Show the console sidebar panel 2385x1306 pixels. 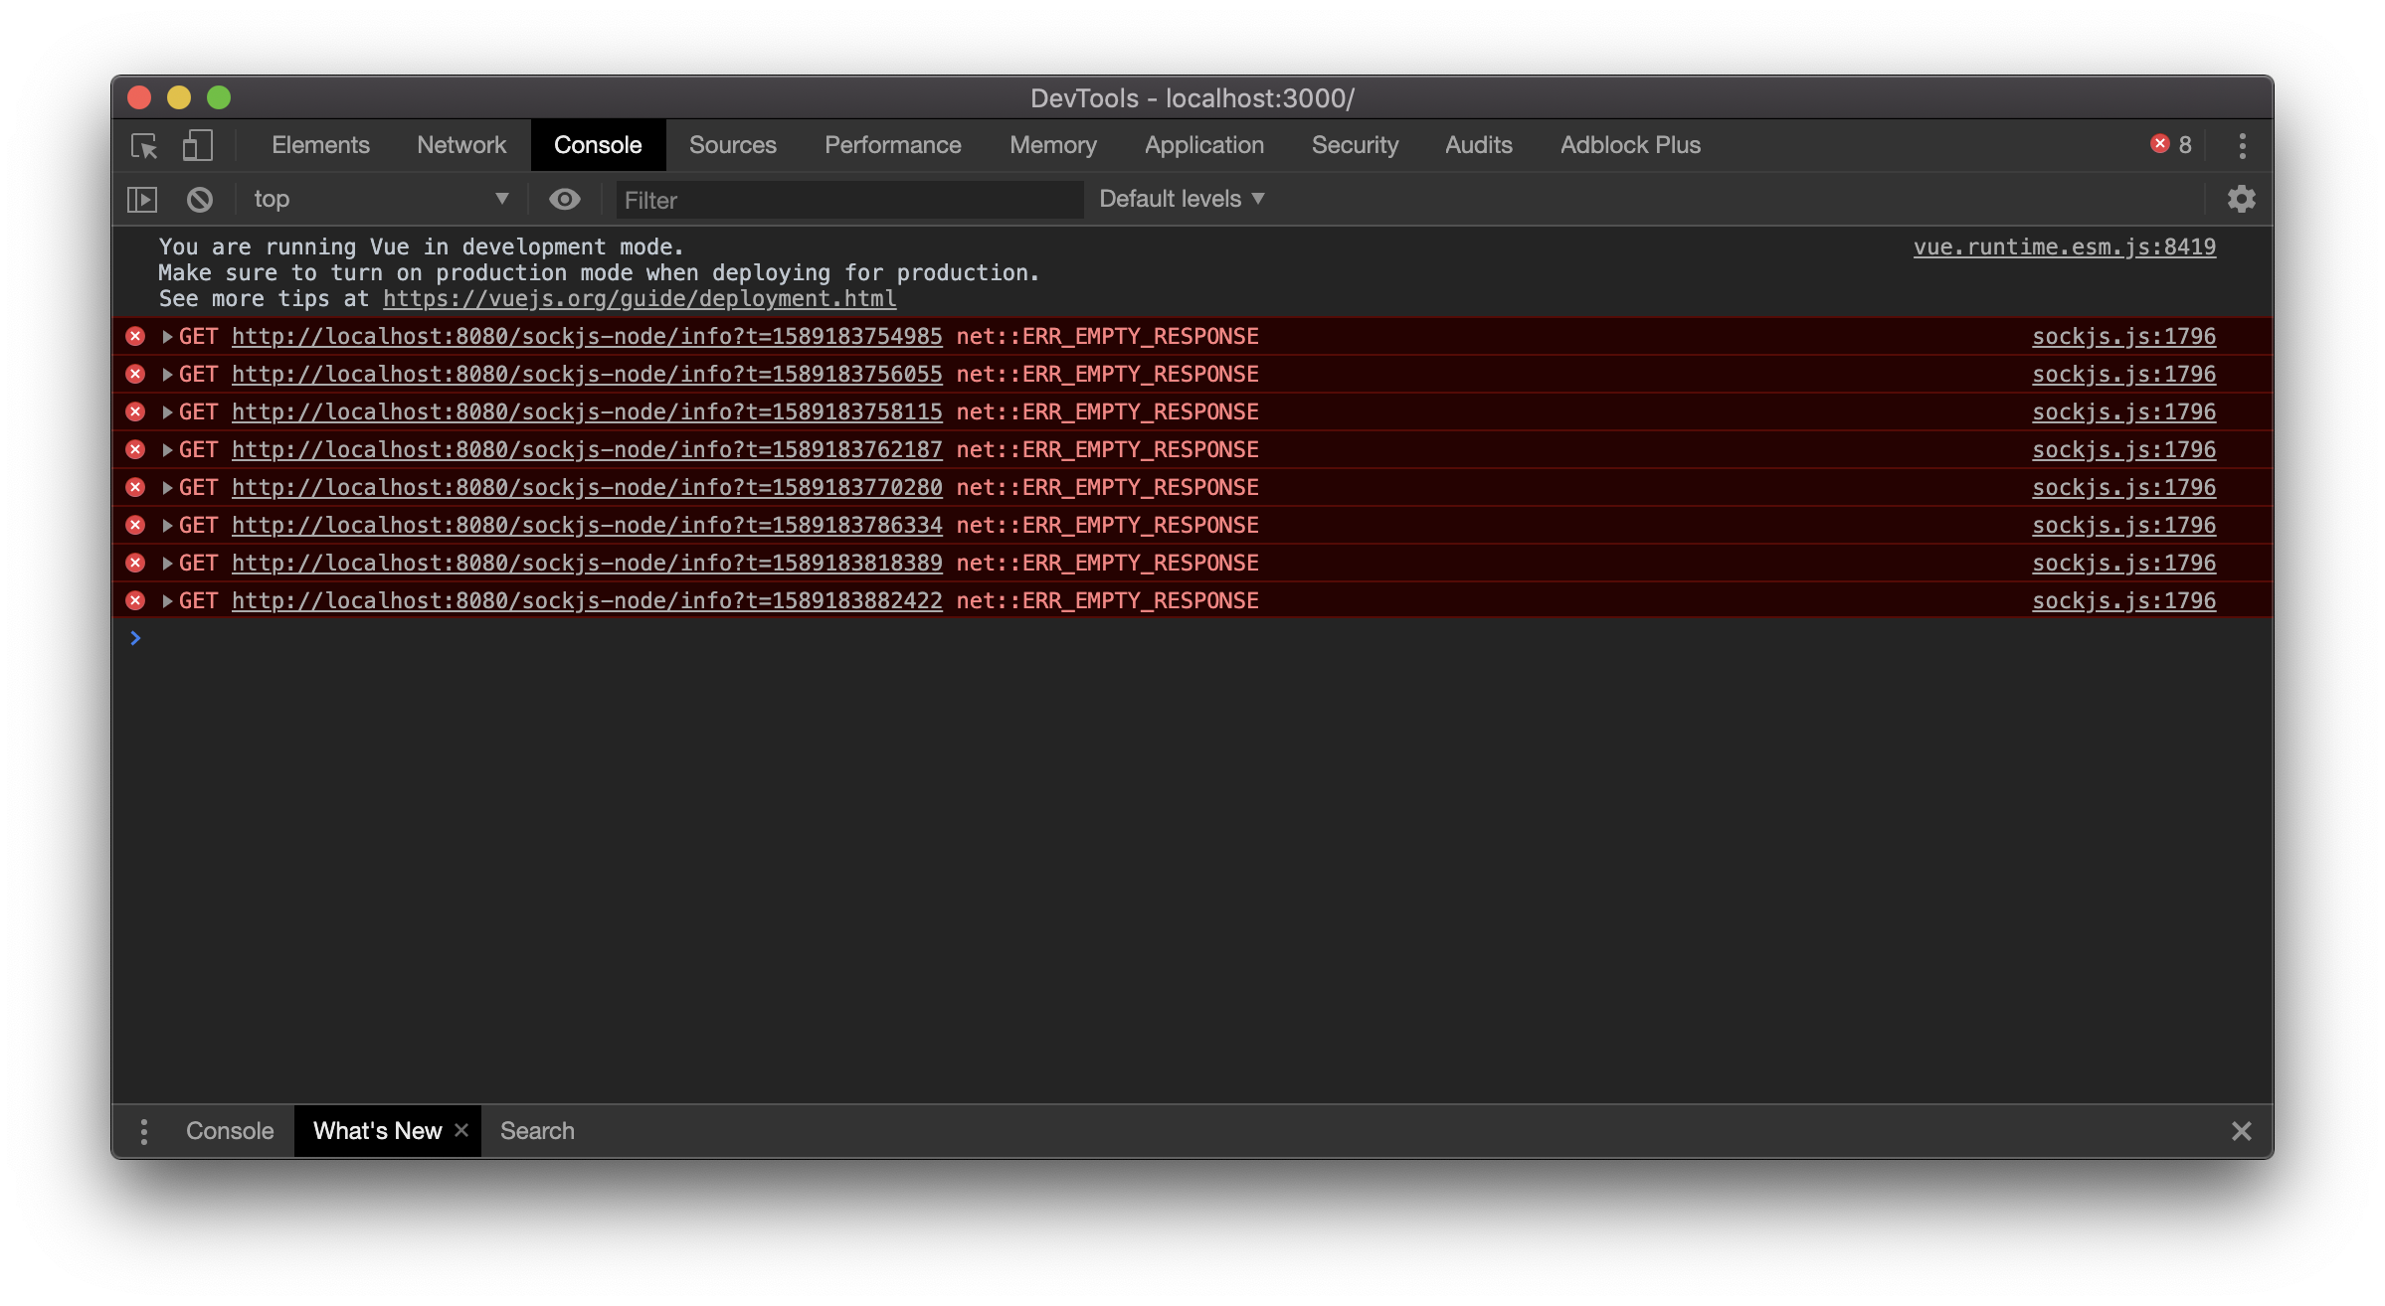point(142,200)
